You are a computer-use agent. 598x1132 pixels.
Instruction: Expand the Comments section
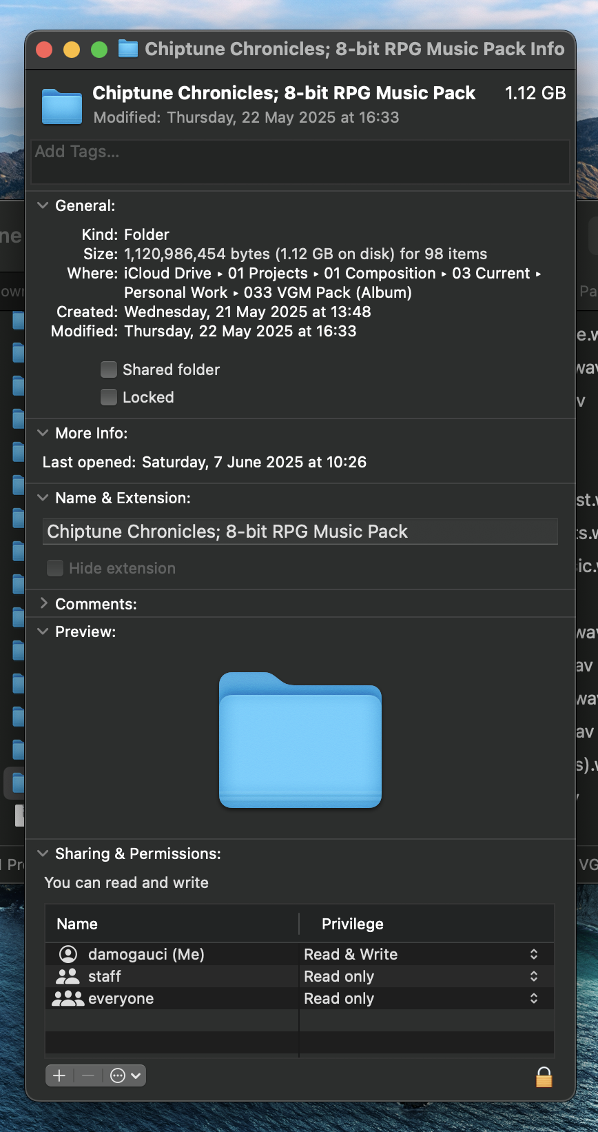pyautogui.click(x=43, y=603)
